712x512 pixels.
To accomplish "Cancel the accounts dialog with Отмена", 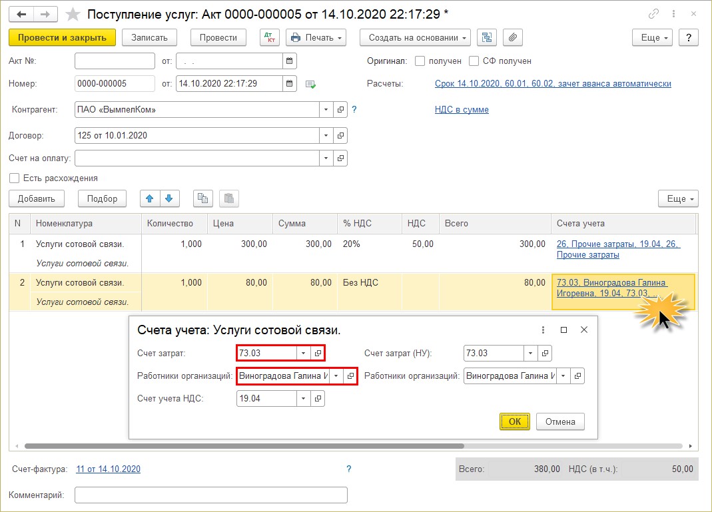I will coord(560,421).
